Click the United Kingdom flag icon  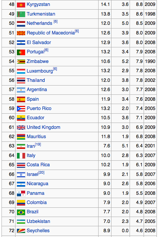click(x=21, y=127)
